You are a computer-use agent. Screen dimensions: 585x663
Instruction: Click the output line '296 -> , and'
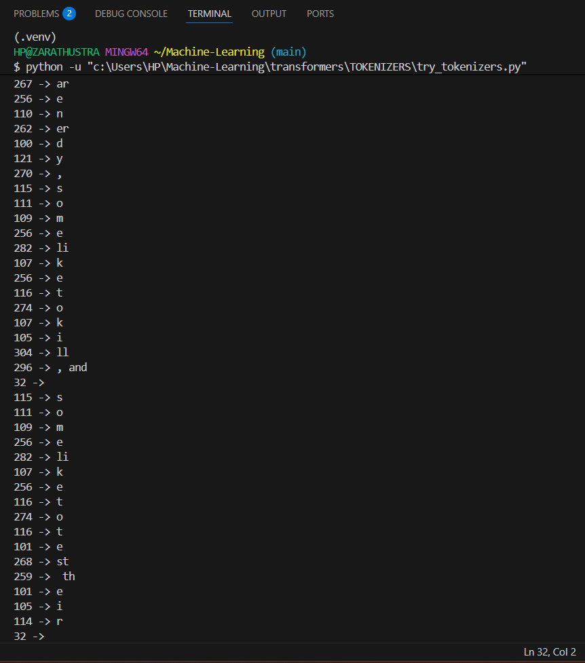click(50, 368)
